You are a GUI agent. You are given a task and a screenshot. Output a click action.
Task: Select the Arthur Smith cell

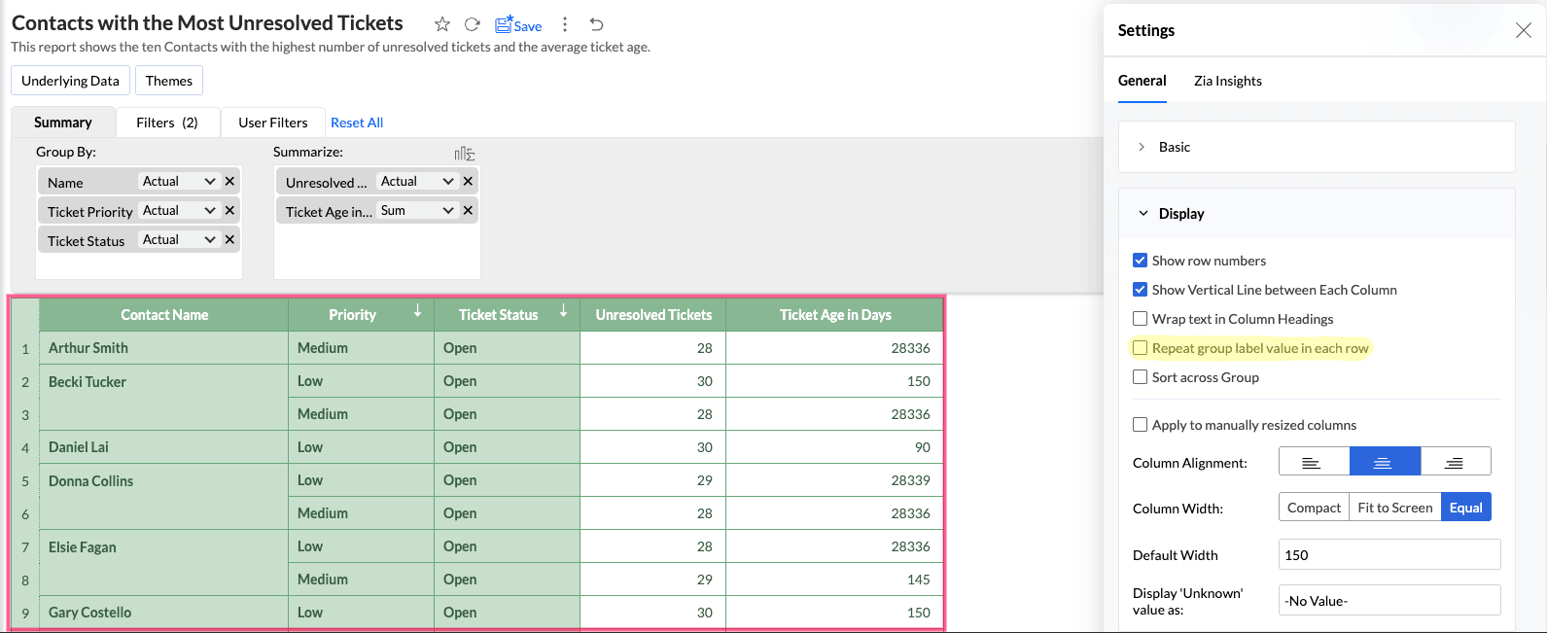pos(164,348)
